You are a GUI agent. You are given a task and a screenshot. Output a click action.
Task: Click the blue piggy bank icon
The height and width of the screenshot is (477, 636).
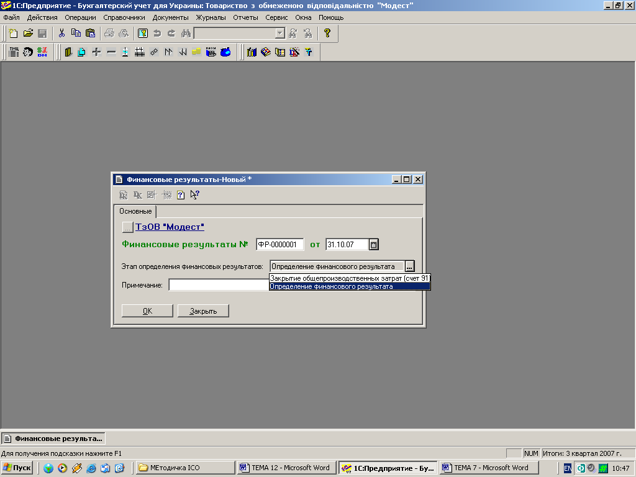(225, 52)
